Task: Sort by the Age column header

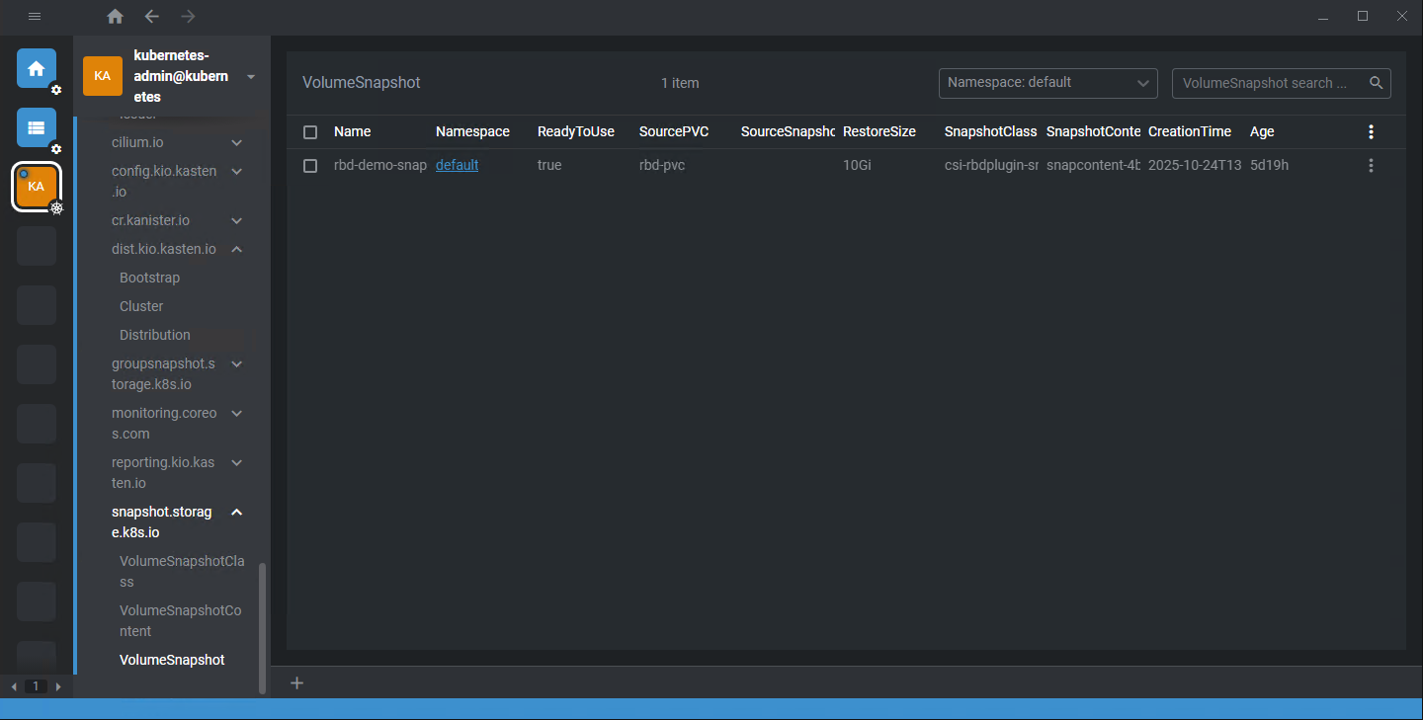Action: click(1262, 132)
